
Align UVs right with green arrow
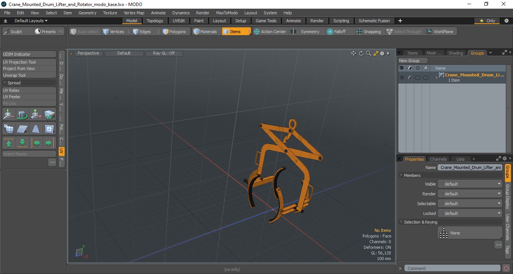pyautogui.click(x=49, y=143)
